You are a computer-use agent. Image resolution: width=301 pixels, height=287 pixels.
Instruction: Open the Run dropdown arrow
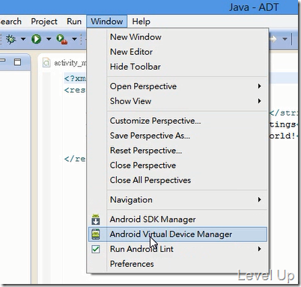tap(49, 39)
